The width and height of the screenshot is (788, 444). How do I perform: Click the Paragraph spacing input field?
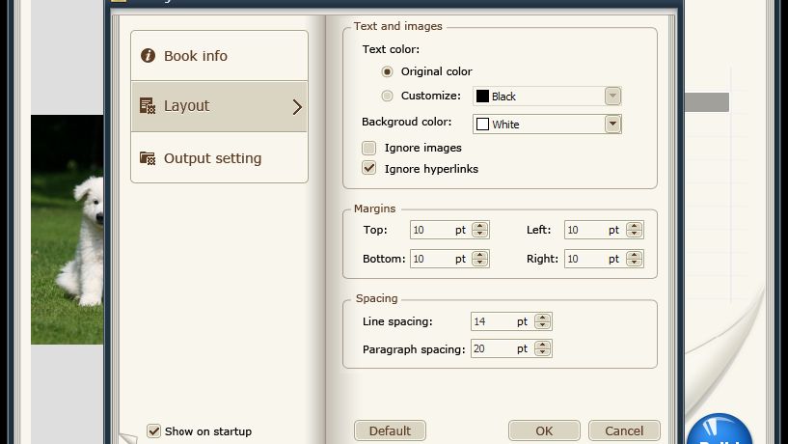click(503, 348)
